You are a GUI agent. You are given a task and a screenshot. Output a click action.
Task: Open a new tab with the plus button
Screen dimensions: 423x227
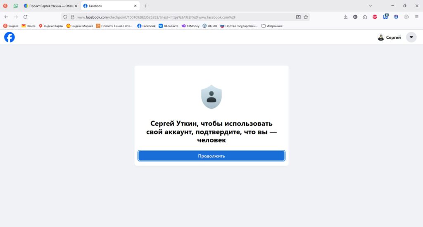point(145,6)
